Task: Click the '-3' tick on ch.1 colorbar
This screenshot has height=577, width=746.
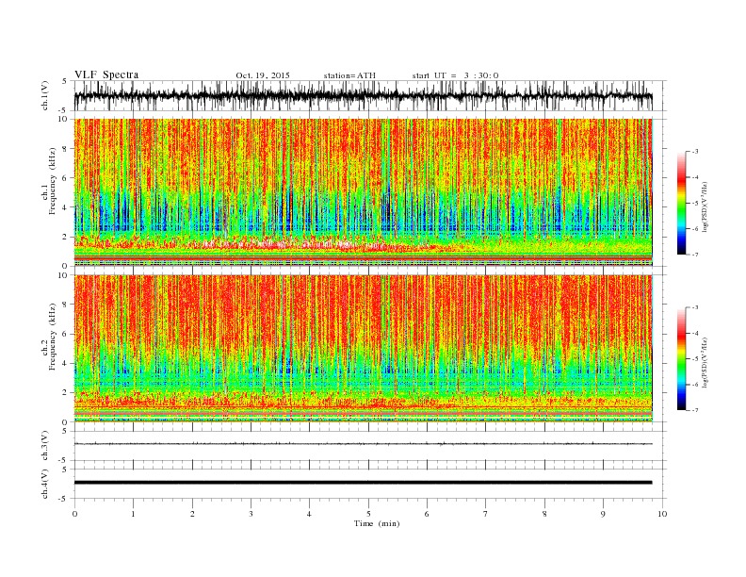Action: pos(694,152)
